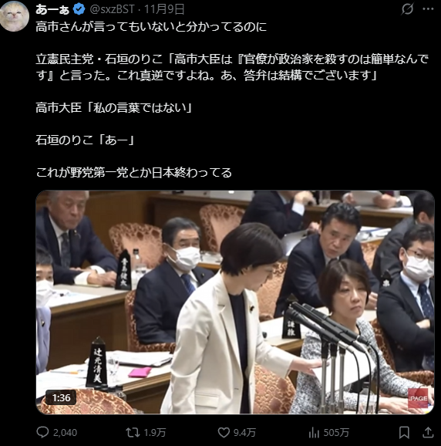Open view analytics bar chart icon
The height and width of the screenshot is (446, 441).
(x=314, y=433)
